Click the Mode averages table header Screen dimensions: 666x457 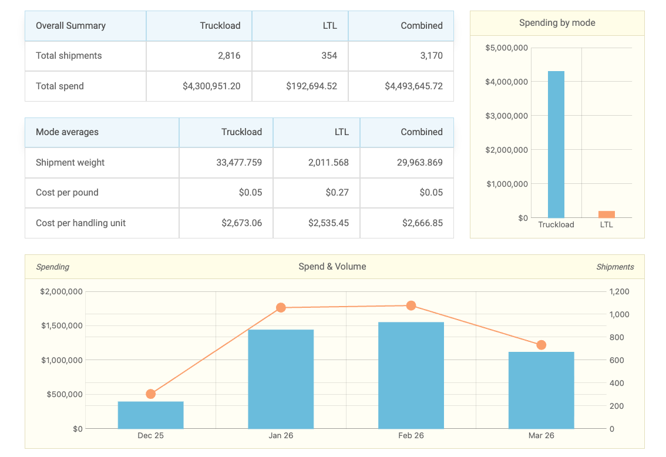click(x=67, y=132)
